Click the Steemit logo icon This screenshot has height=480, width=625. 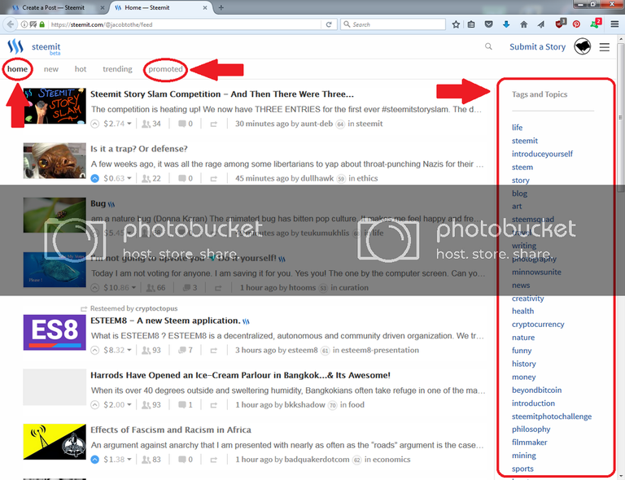click(x=15, y=46)
